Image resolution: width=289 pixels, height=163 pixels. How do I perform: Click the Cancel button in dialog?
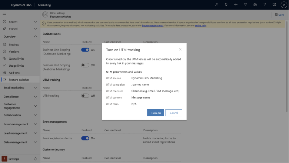pos(174,113)
